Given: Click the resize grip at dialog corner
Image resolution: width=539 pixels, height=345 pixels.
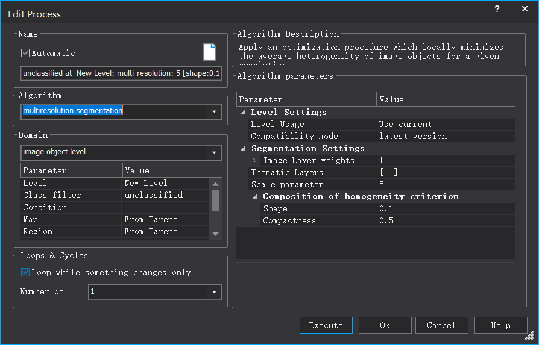Looking at the screenshot, I should [x=529, y=335].
